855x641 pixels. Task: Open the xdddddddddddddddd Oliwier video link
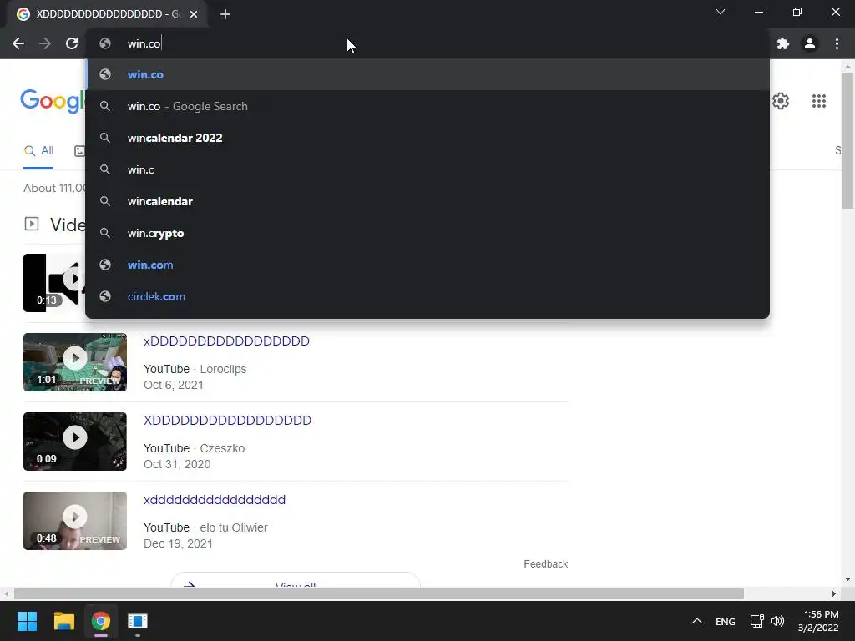[x=215, y=500]
